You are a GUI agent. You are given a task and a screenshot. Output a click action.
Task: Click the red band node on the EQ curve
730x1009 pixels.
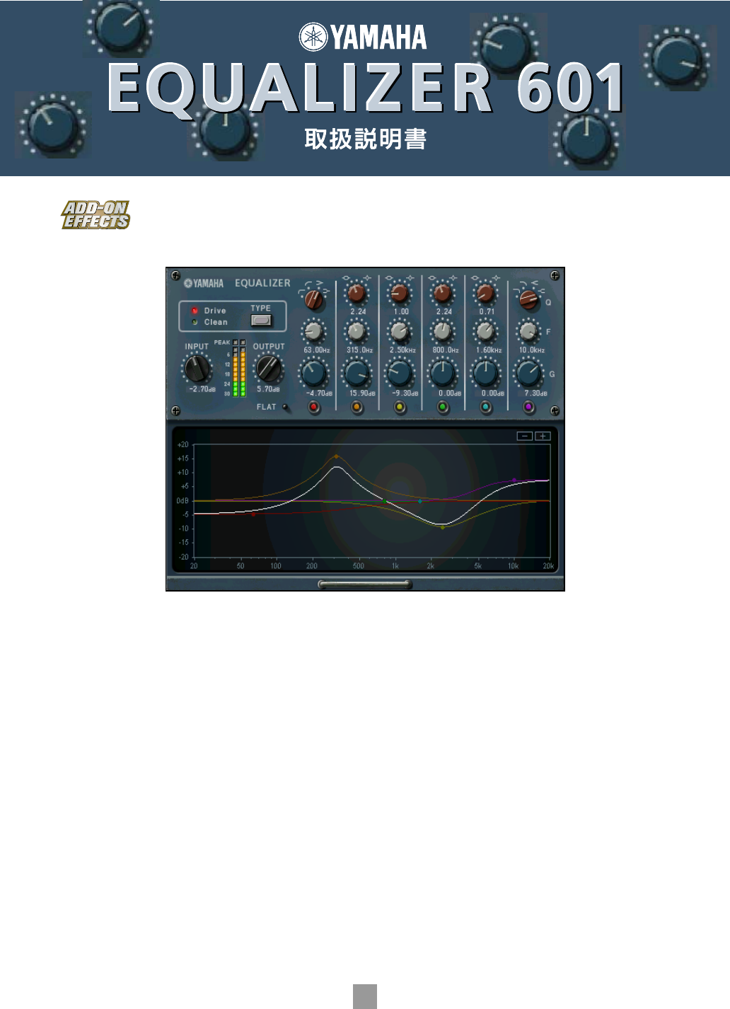click(x=253, y=514)
